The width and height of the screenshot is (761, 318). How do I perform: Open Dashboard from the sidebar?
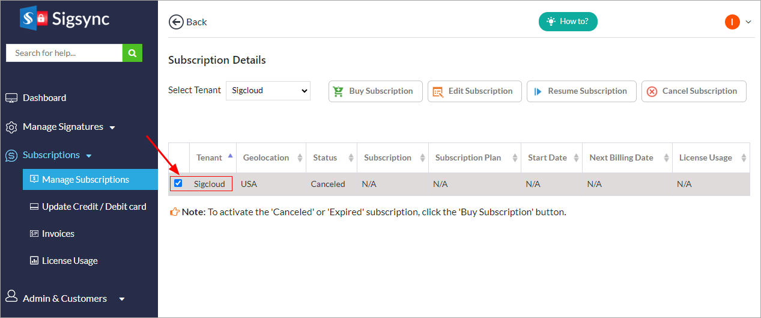click(44, 97)
